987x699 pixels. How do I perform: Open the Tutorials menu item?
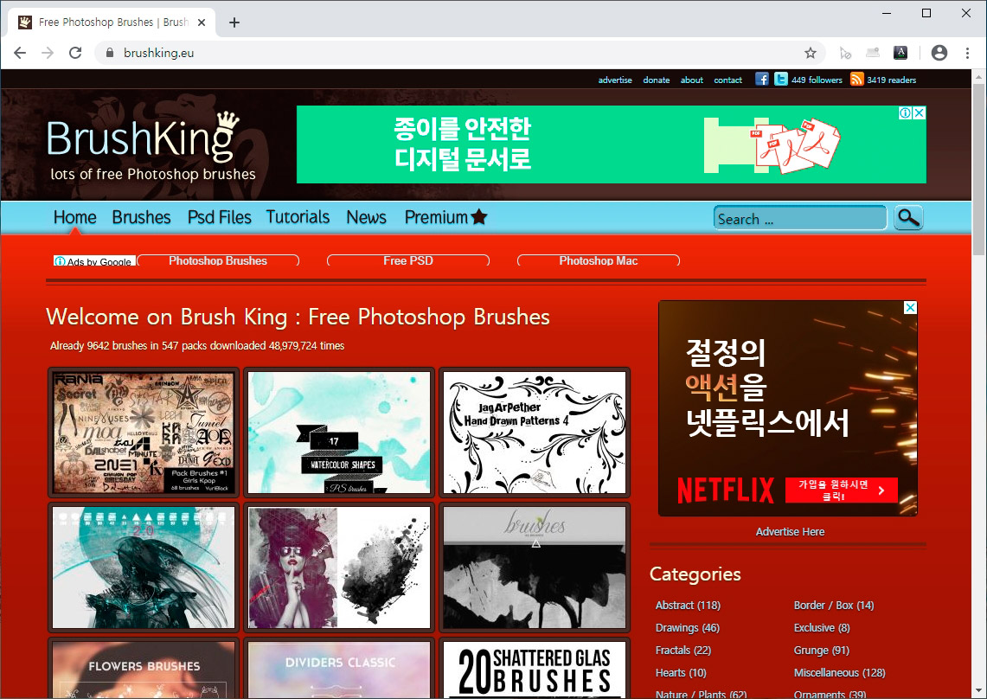tap(298, 217)
